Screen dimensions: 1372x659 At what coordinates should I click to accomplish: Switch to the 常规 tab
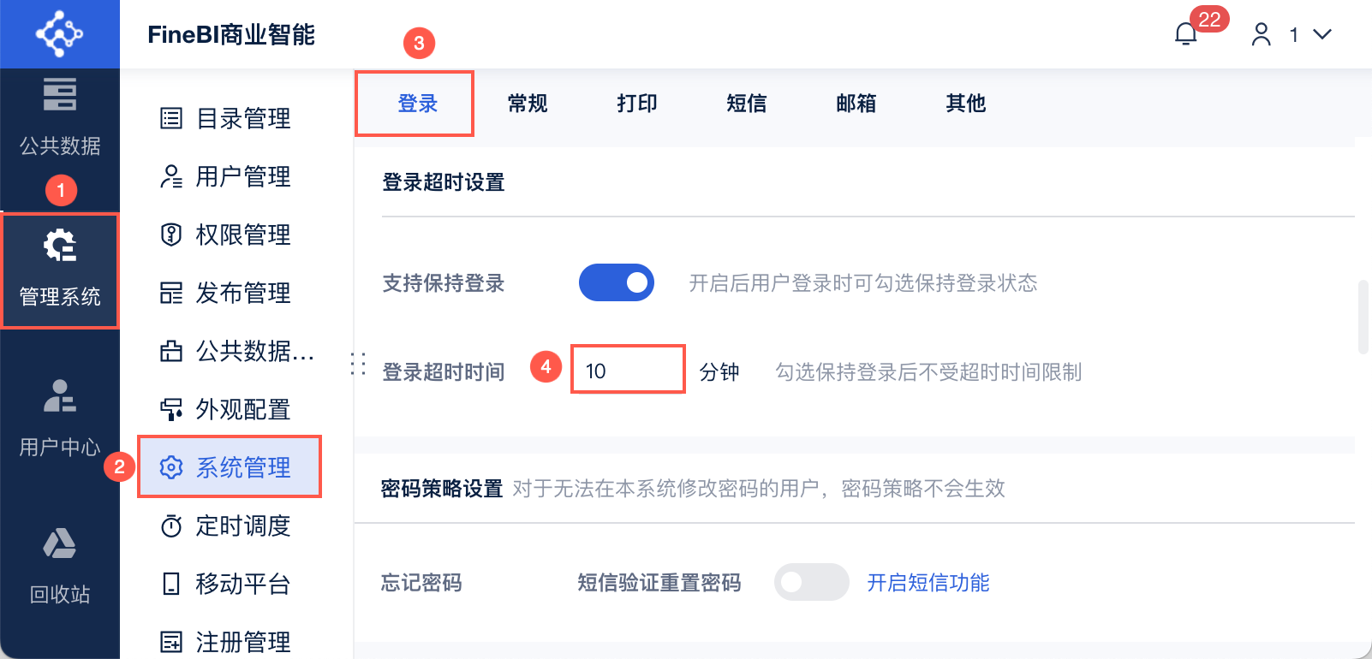click(x=528, y=104)
